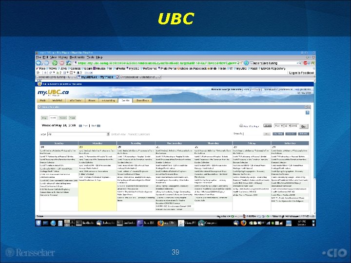Open the WebMail portal tab
The width and height of the screenshot is (351, 263).
[58, 100]
